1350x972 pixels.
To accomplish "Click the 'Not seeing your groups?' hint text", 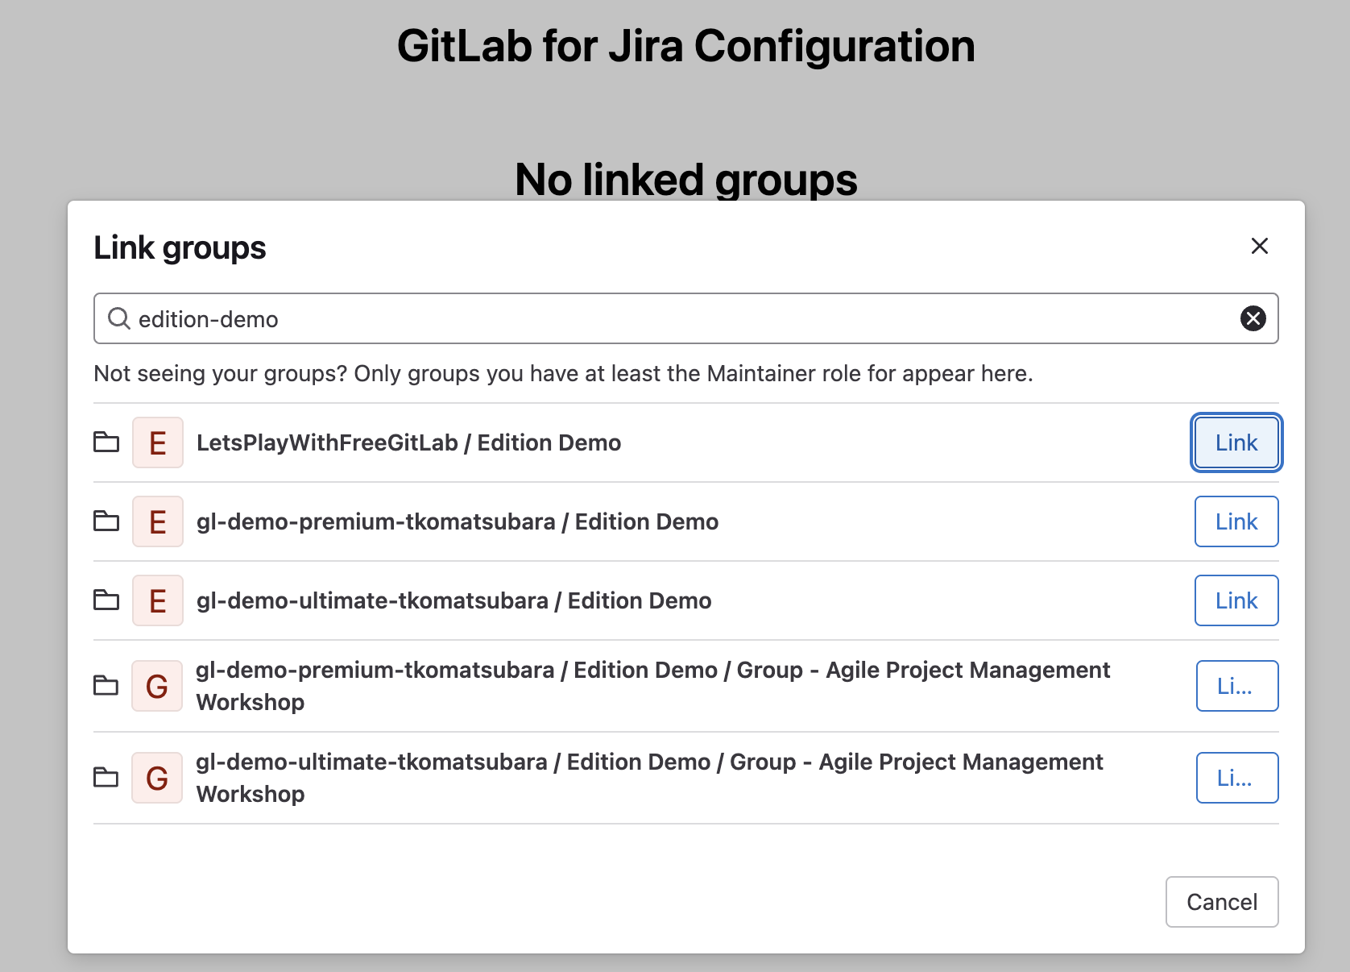I will [563, 373].
